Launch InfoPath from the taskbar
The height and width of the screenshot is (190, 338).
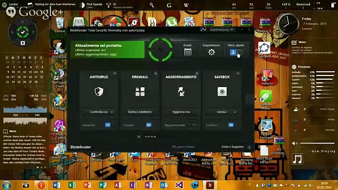(133, 185)
